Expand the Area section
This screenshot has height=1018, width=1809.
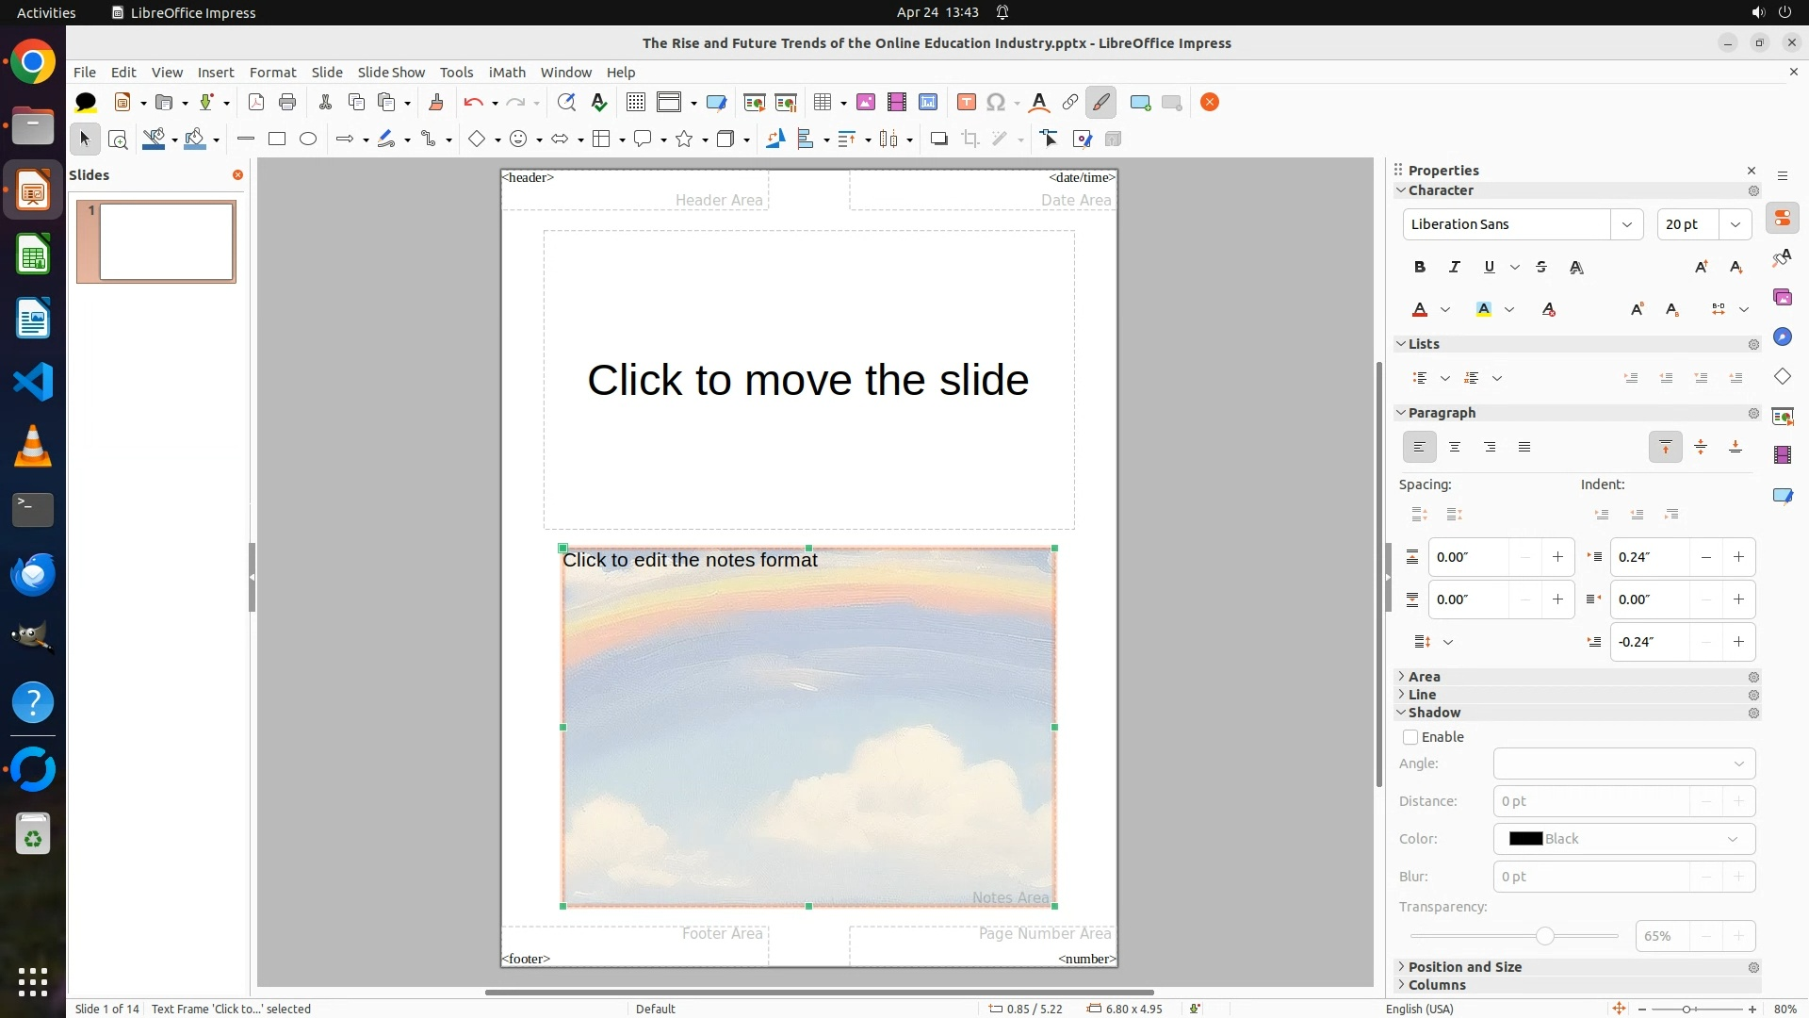click(x=1424, y=677)
